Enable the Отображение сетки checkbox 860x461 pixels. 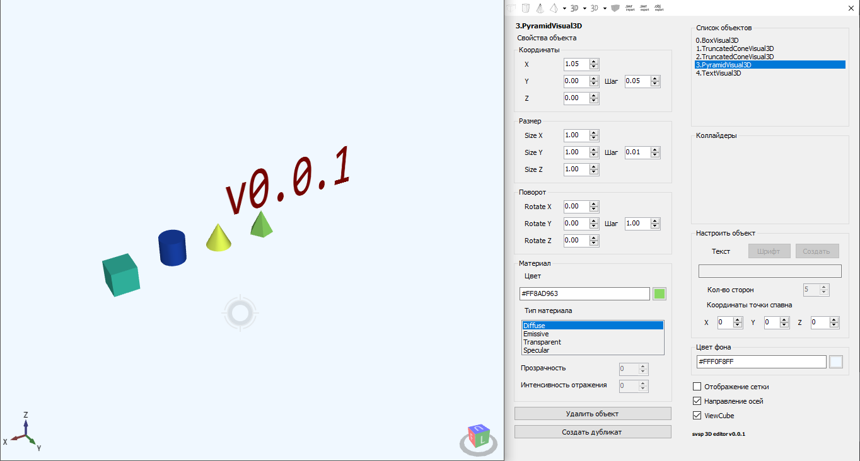click(x=697, y=386)
